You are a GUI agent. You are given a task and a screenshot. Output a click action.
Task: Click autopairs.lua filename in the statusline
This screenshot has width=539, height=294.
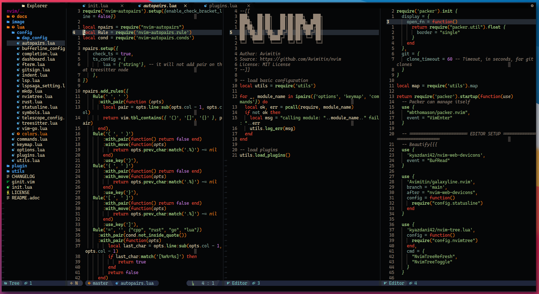pyautogui.click(x=137, y=283)
